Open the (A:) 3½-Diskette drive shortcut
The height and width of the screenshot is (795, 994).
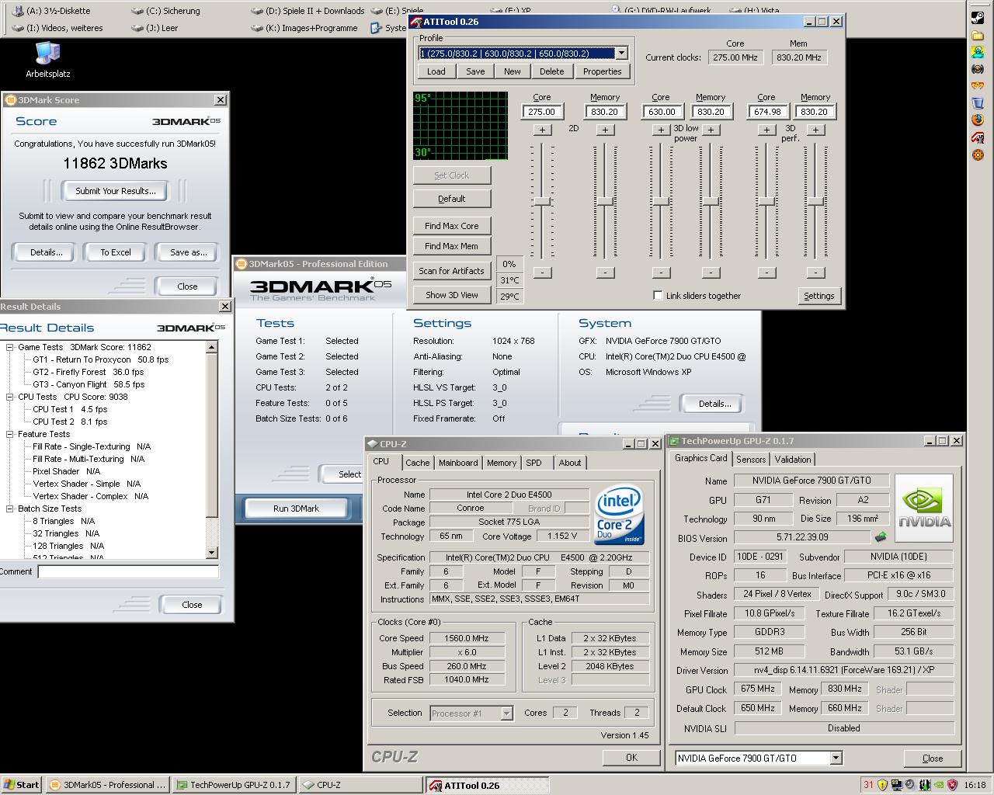coord(51,11)
